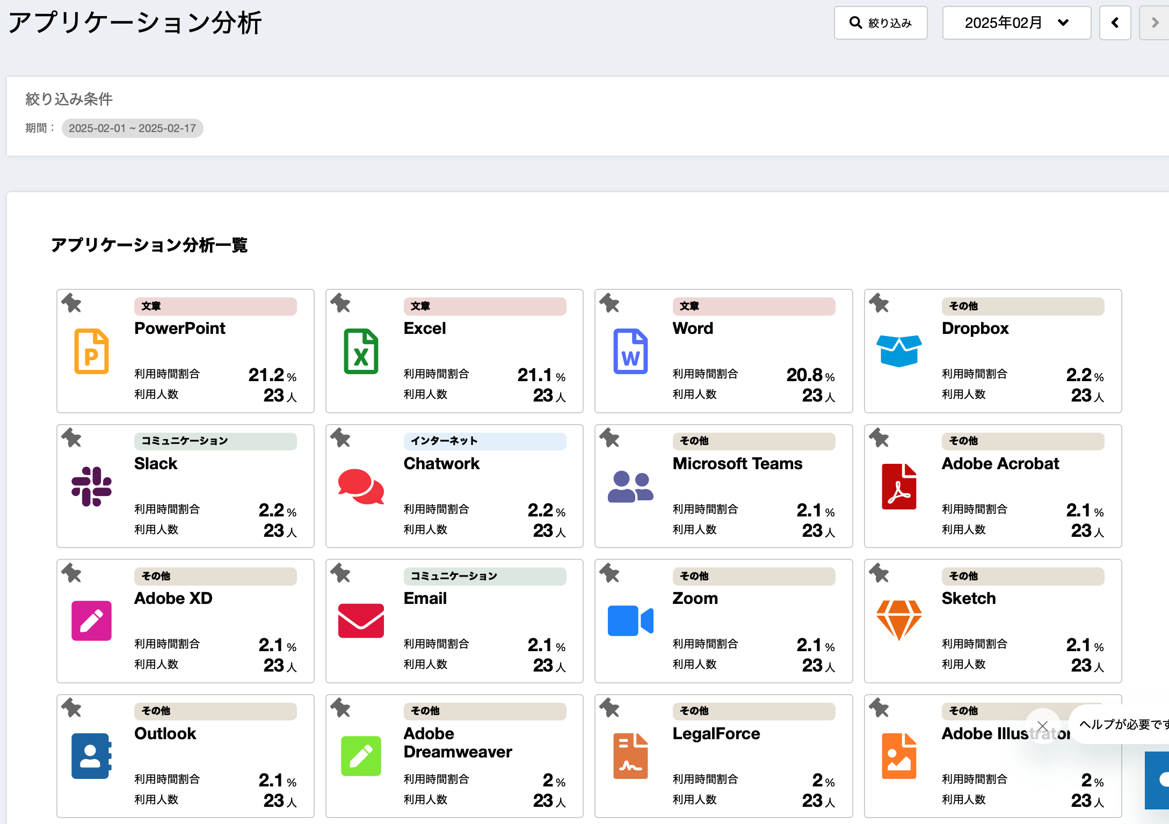This screenshot has width=1169, height=824.
Task: Open the Microsoft Teams app name link
Action: coord(737,464)
